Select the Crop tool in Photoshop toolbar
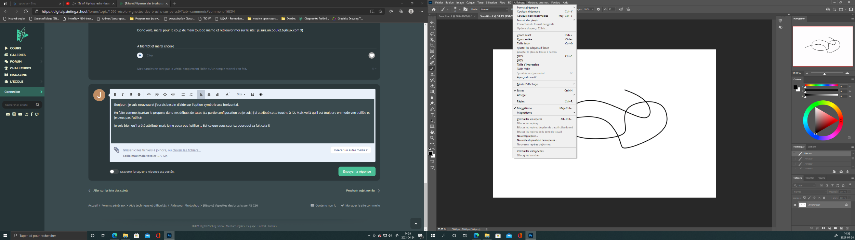The width and height of the screenshot is (855, 240). point(432,45)
